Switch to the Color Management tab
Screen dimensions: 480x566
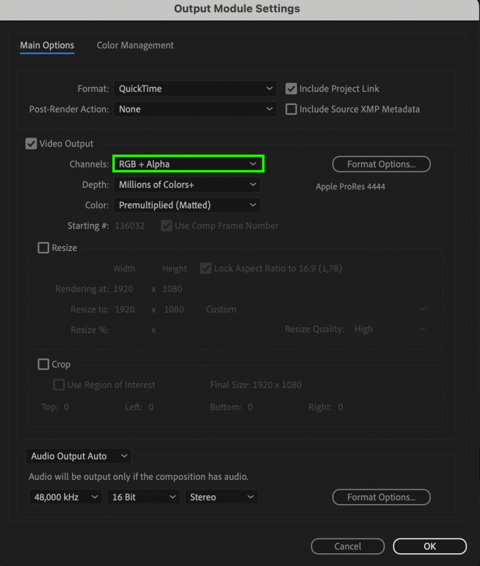pos(135,45)
